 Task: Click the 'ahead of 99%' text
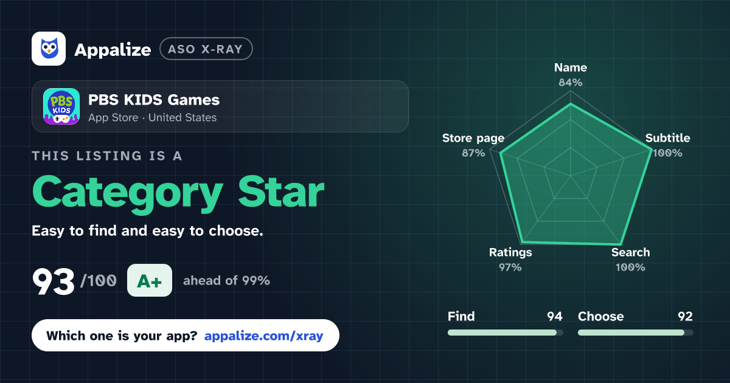coord(226,281)
